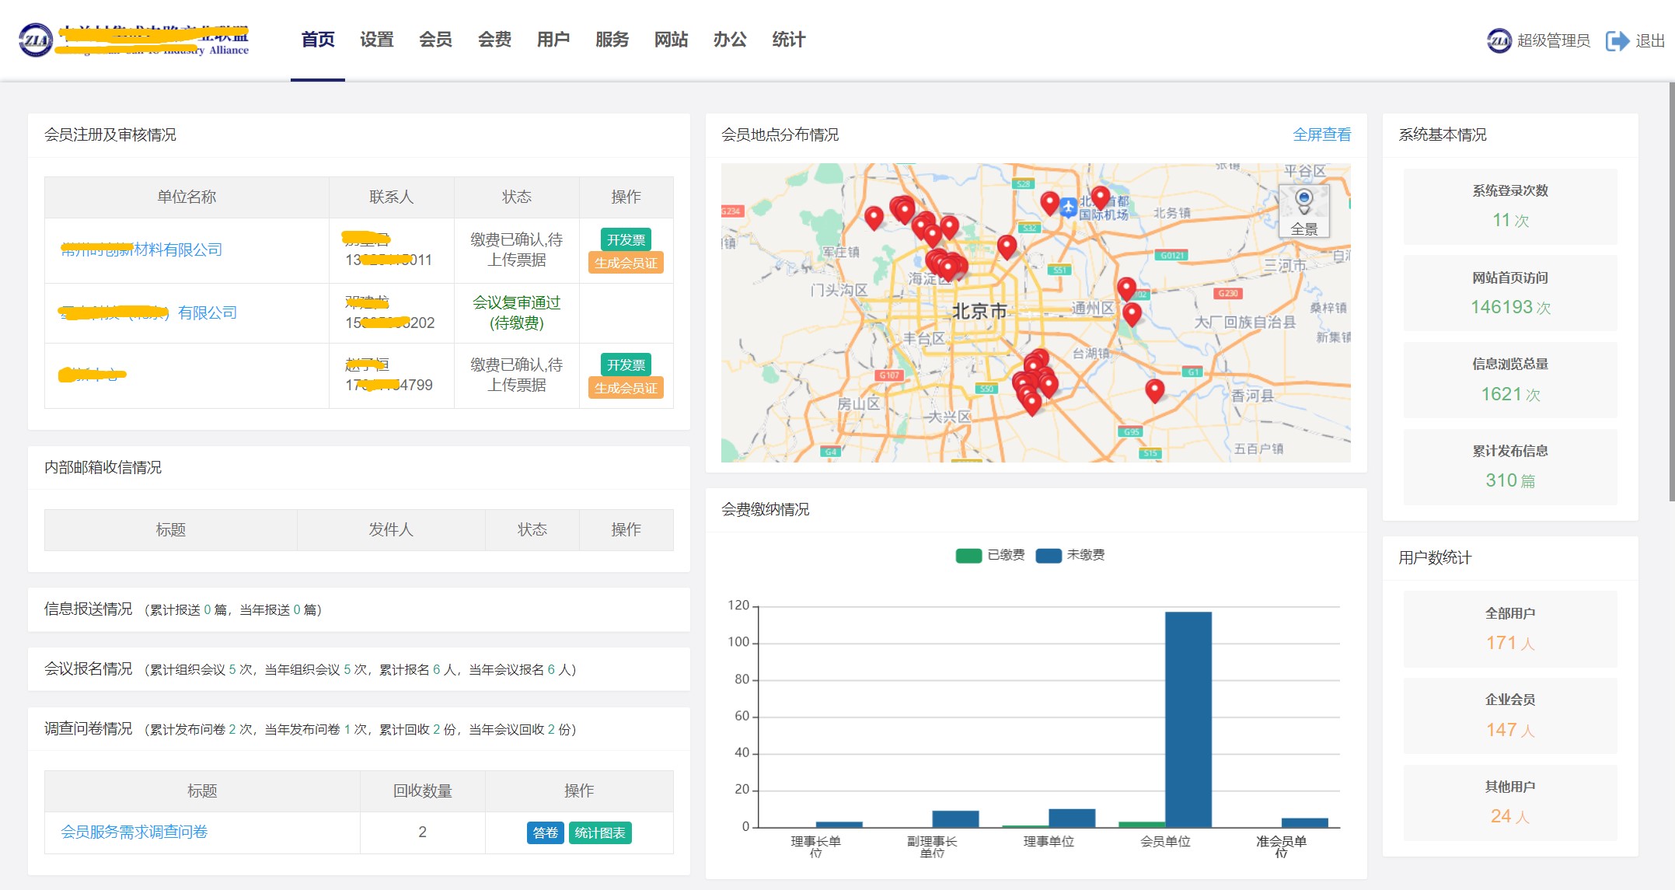The image size is (1675, 890).
Task: Click the Beijing airport icon on map
Action: tap(1068, 207)
